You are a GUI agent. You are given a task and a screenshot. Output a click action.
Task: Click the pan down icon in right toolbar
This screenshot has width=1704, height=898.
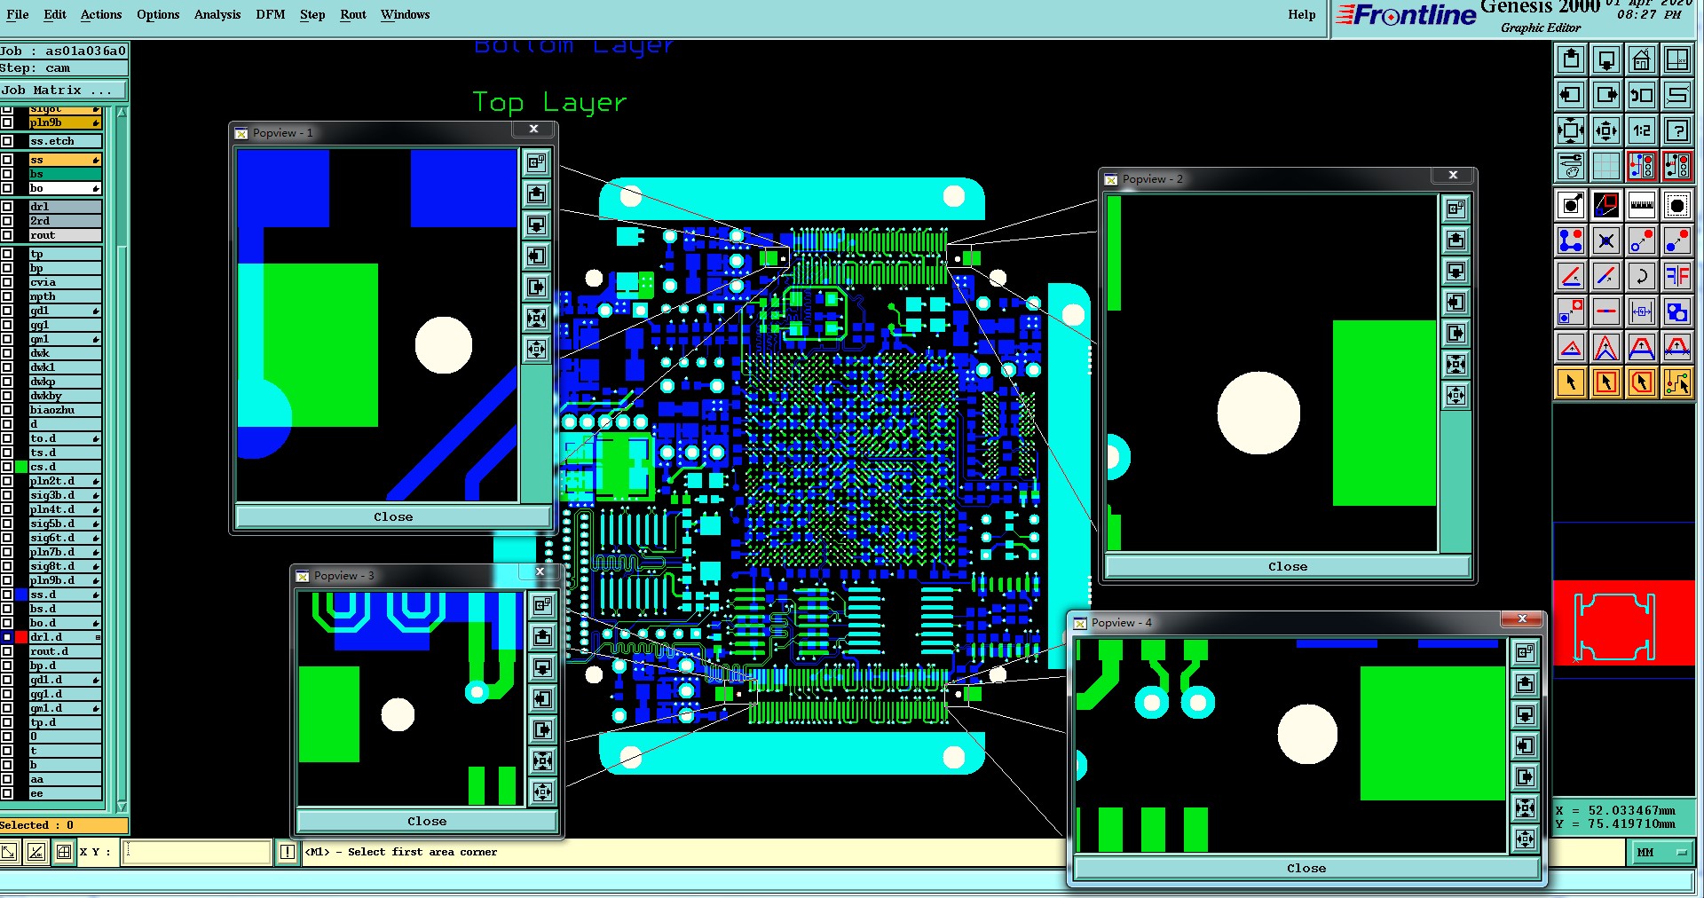[1606, 59]
